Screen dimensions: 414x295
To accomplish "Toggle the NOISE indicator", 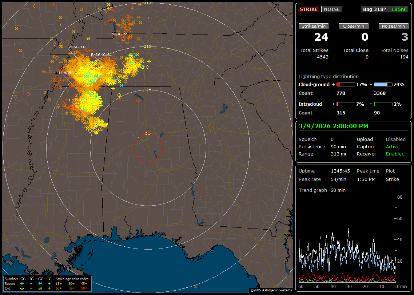I will tap(331, 9).
